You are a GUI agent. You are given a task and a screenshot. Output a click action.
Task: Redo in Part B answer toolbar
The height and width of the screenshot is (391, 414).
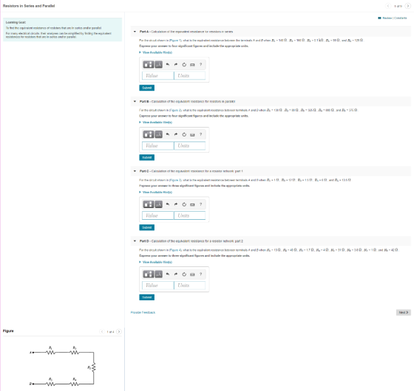pyautogui.click(x=176, y=134)
